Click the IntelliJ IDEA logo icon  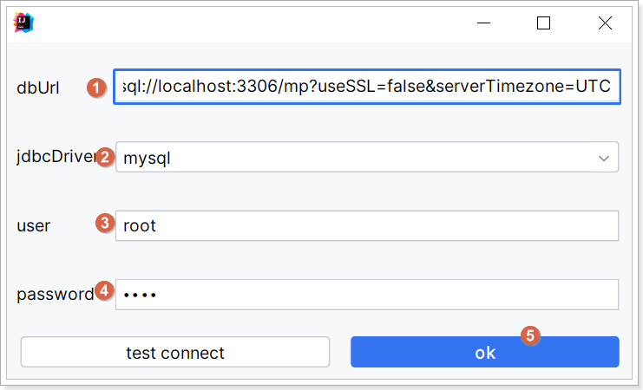pos(23,23)
